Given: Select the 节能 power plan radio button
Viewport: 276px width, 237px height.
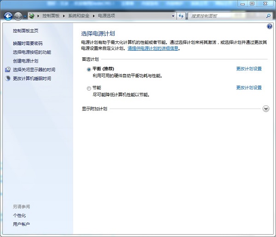Looking at the screenshot, I should pyautogui.click(x=89, y=88).
